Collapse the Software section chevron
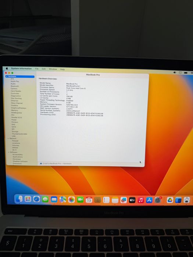 [9, 152]
